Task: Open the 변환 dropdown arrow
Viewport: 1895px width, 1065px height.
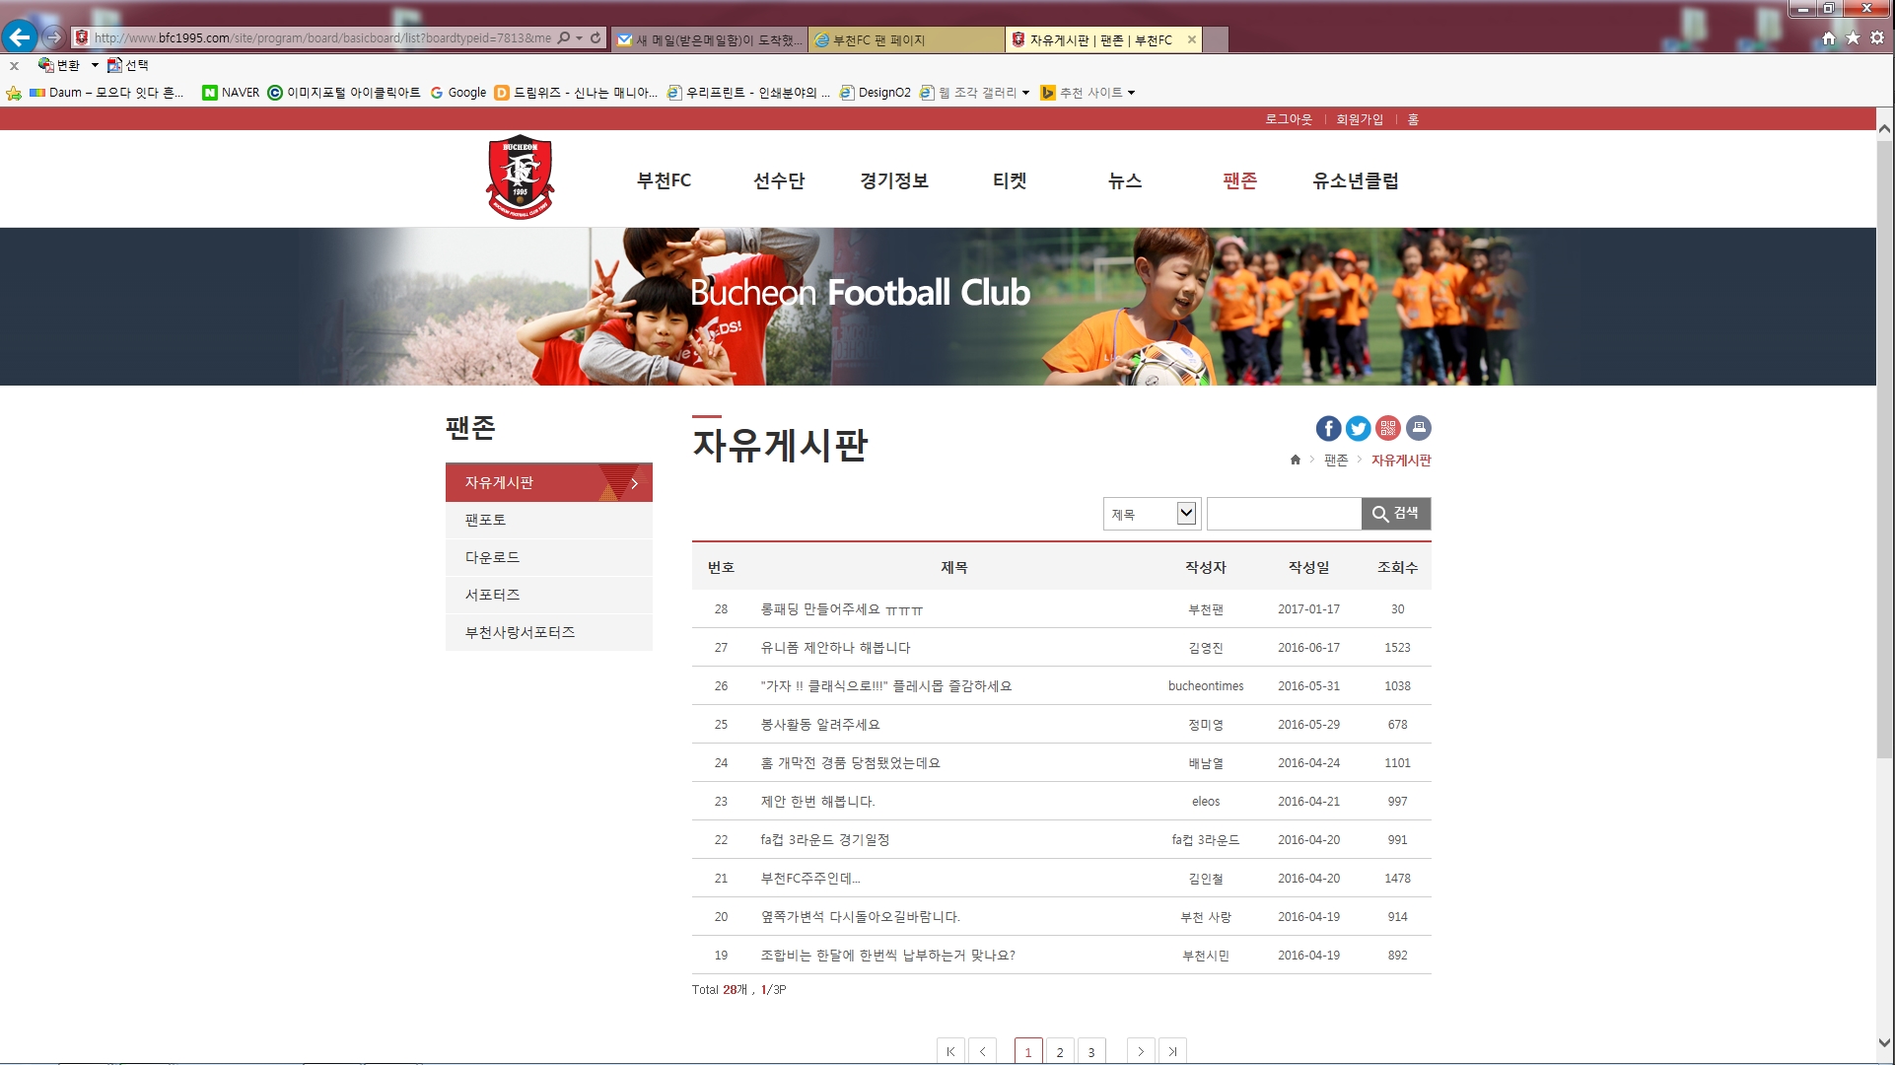Action: point(95,65)
